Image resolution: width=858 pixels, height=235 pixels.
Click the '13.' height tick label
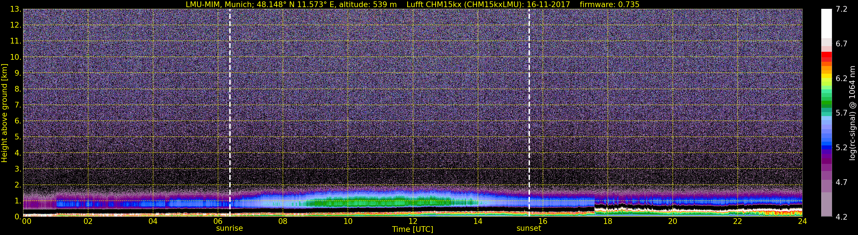tap(16, 9)
